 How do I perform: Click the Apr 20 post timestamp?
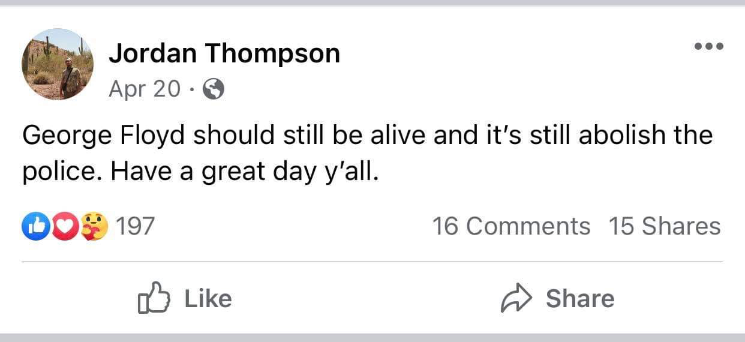[144, 89]
